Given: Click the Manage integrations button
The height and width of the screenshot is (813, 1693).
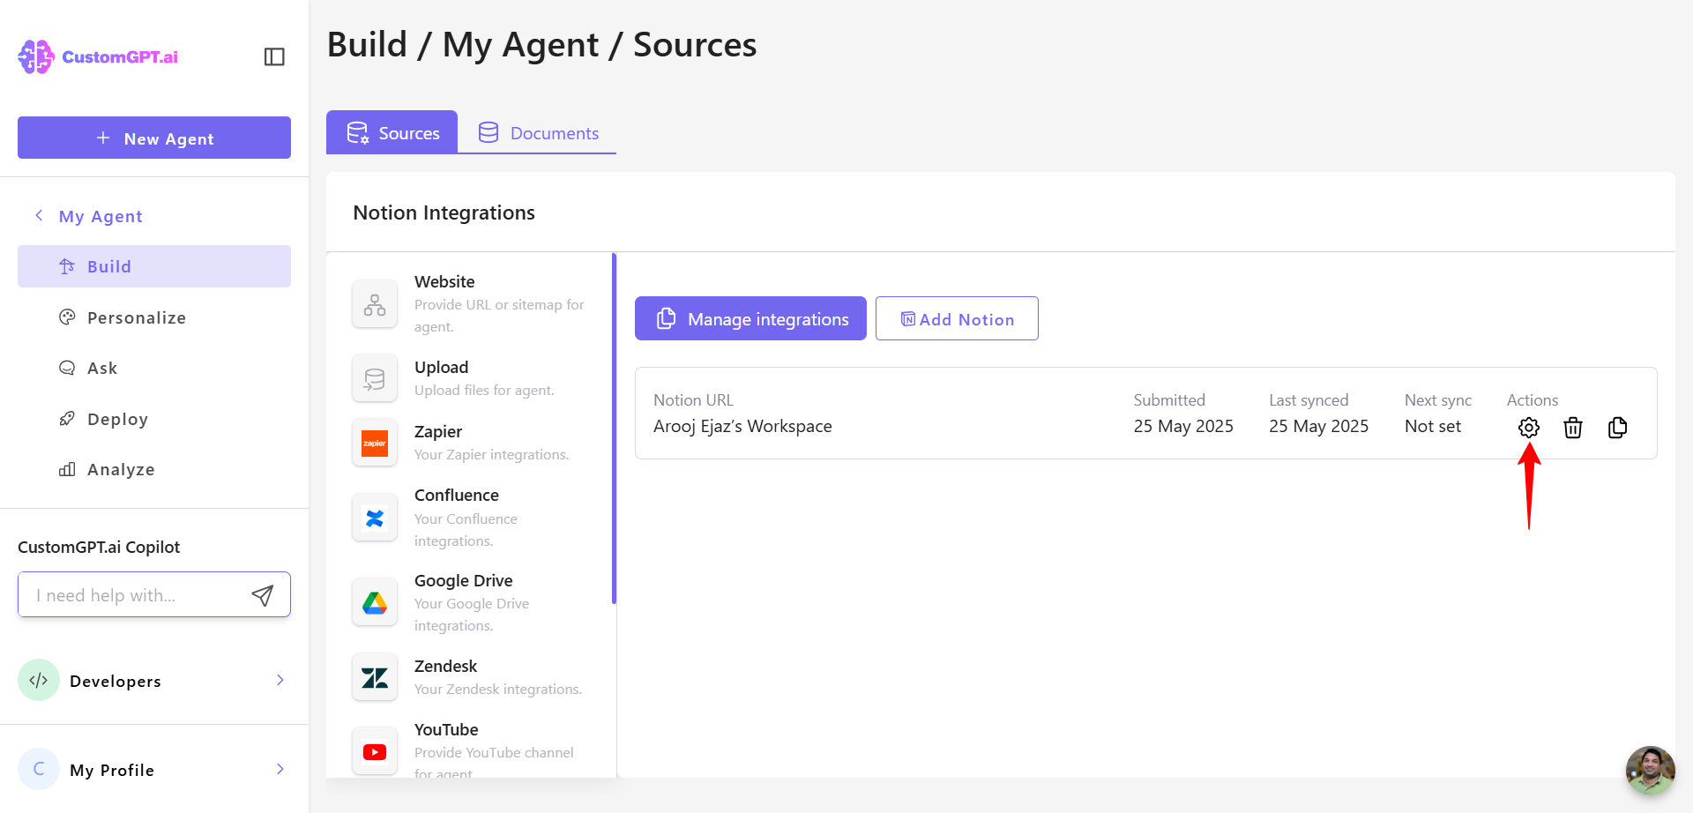Looking at the screenshot, I should 750,318.
